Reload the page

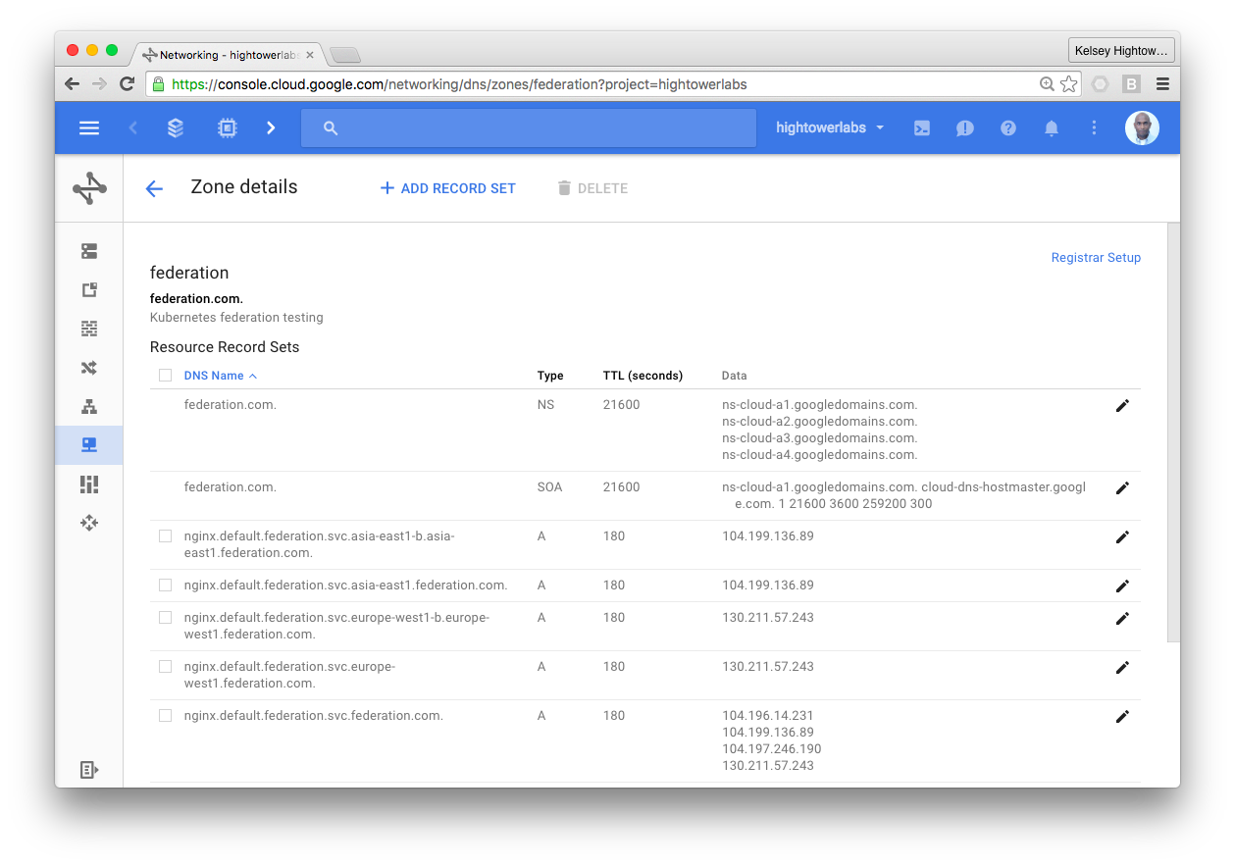coord(127,84)
